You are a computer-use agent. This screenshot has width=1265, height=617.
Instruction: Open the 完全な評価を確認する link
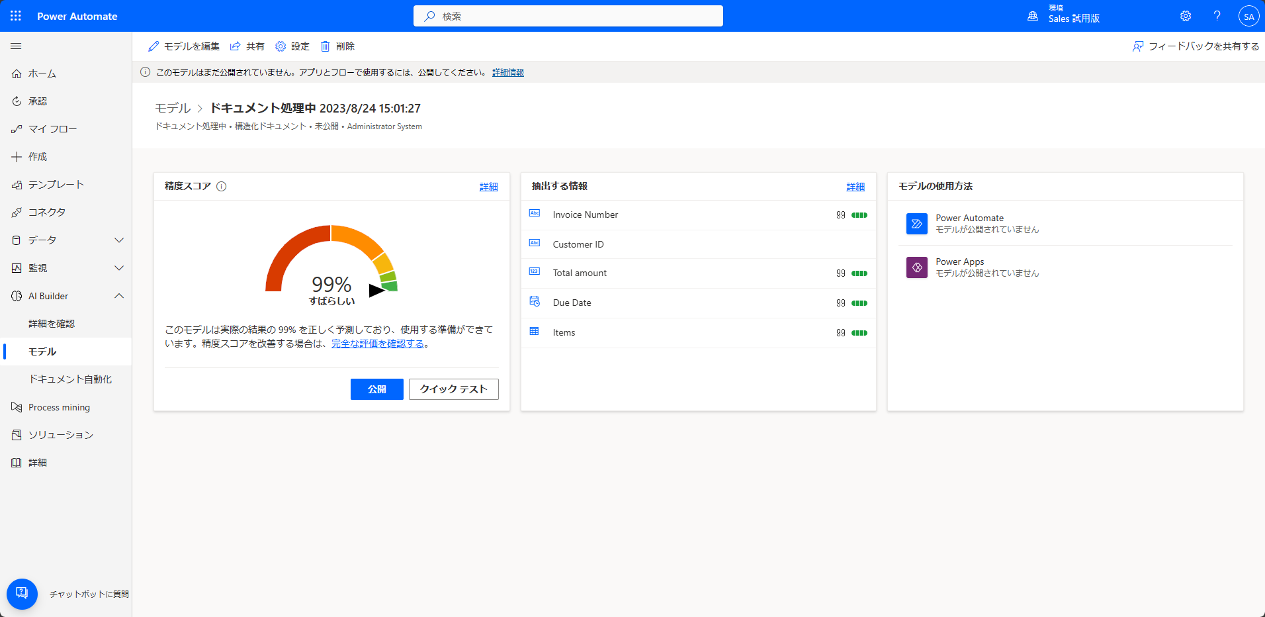pyautogui.click(x=378, y=344)
